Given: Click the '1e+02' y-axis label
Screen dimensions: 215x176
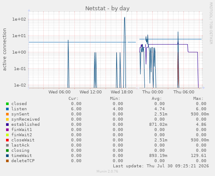Looking at the screenshot, I should coord(19,19).
